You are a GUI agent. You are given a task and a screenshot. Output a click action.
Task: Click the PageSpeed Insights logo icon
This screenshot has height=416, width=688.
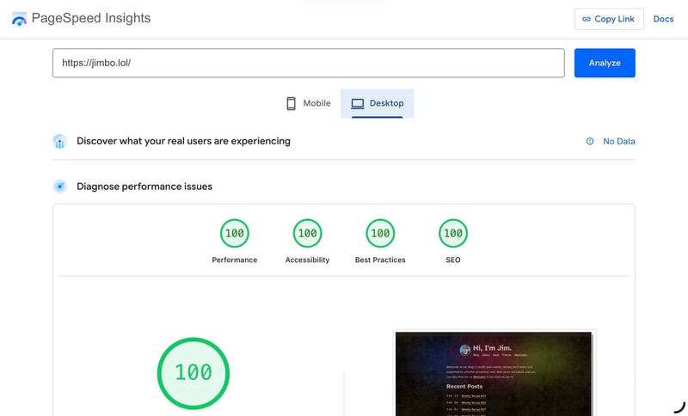(19, 19)
